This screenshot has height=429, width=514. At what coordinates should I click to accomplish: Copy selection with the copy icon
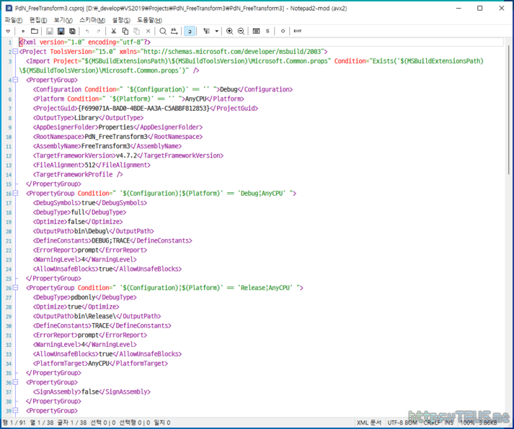(x=125, y=31)
